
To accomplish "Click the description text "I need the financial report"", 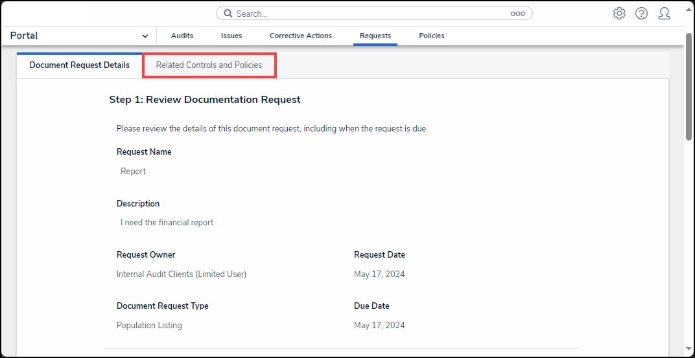I will point(167,223).
